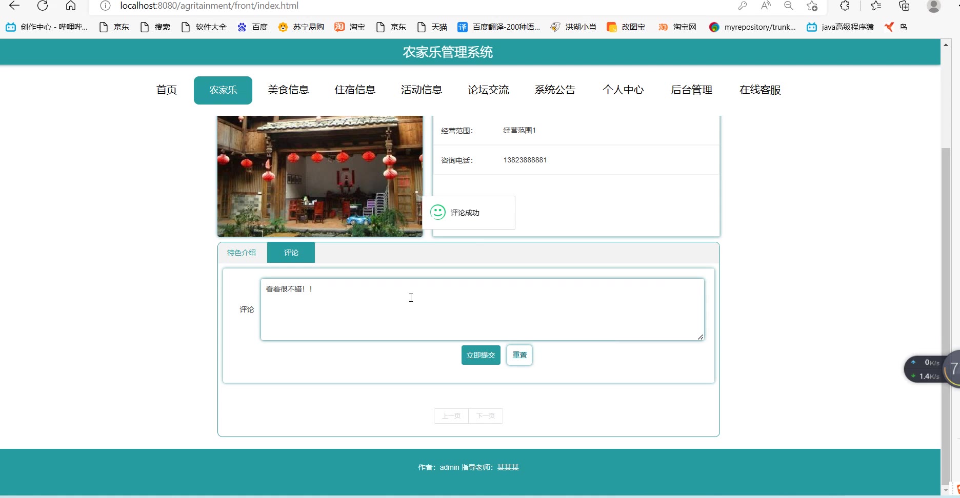Viewport: 960px width, 498px height.
Task: Select the 评论 tab
Action: tap(291, 253)
